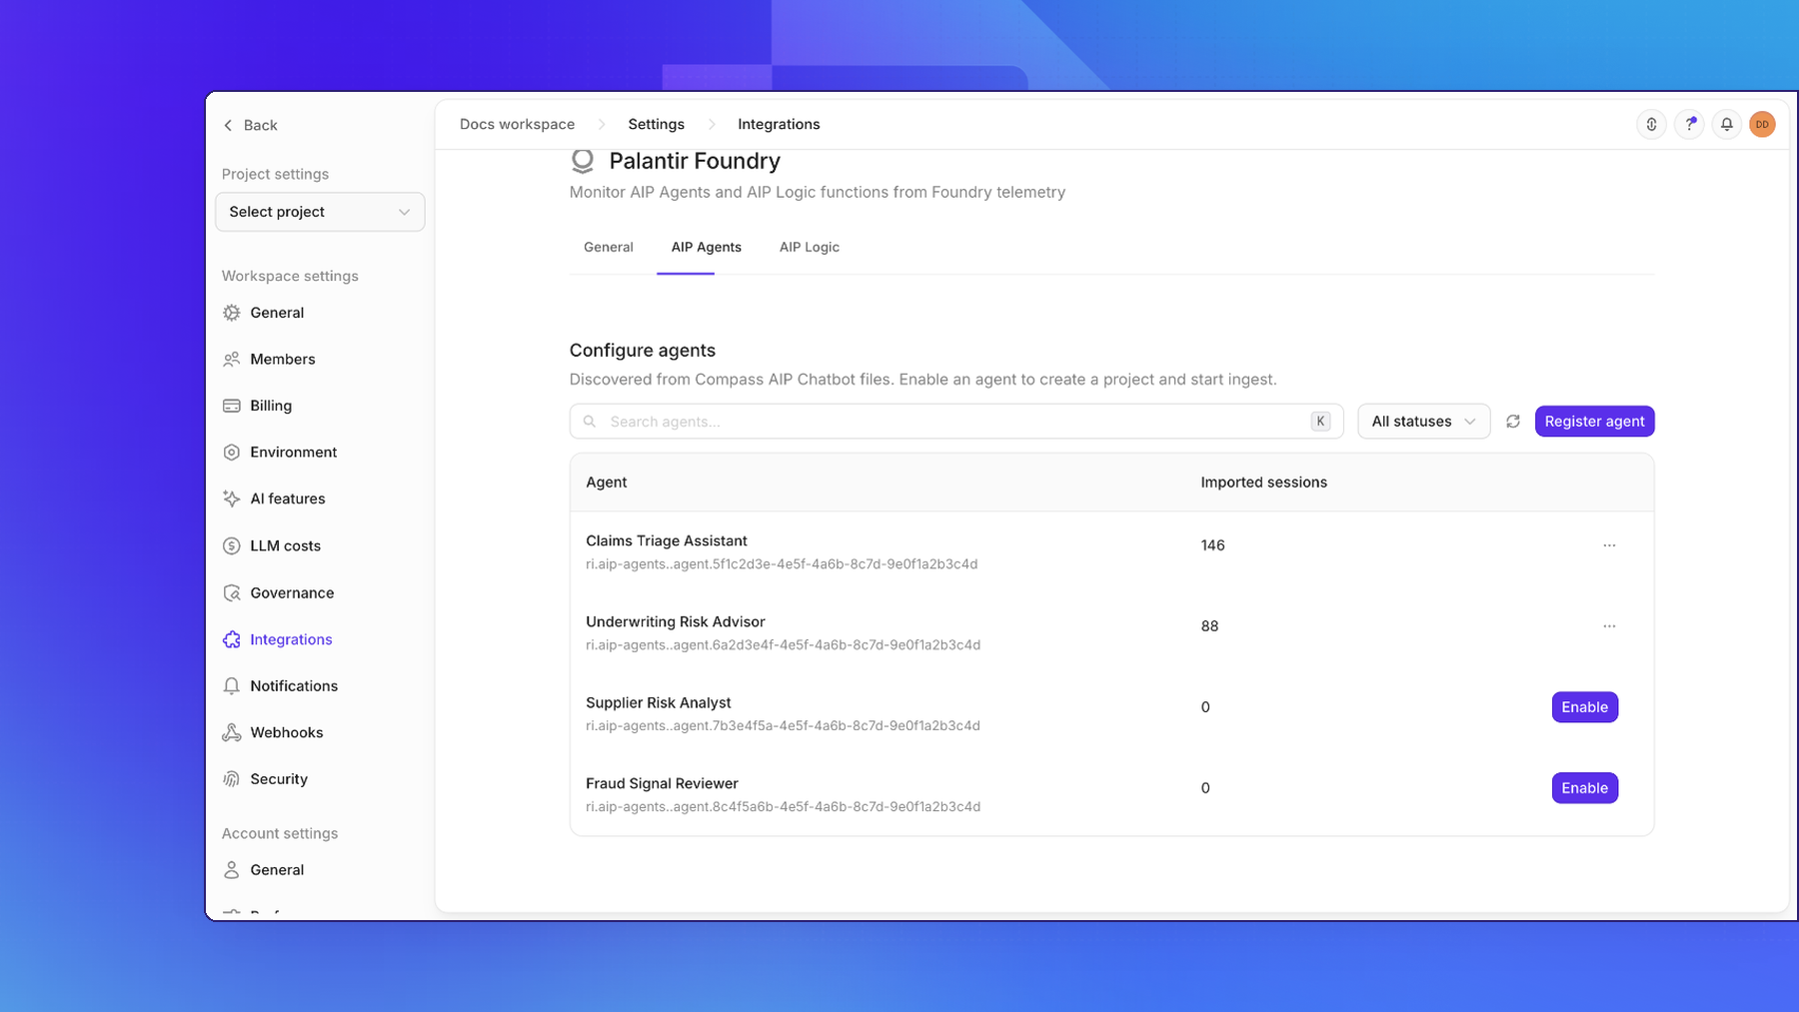
Task: Open the All statuses filter dropdown
Action: tap(1423, 422)
